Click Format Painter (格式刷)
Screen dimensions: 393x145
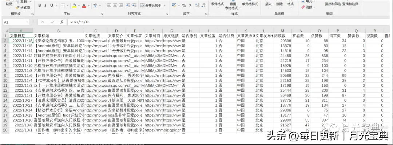tap(23, 8)
